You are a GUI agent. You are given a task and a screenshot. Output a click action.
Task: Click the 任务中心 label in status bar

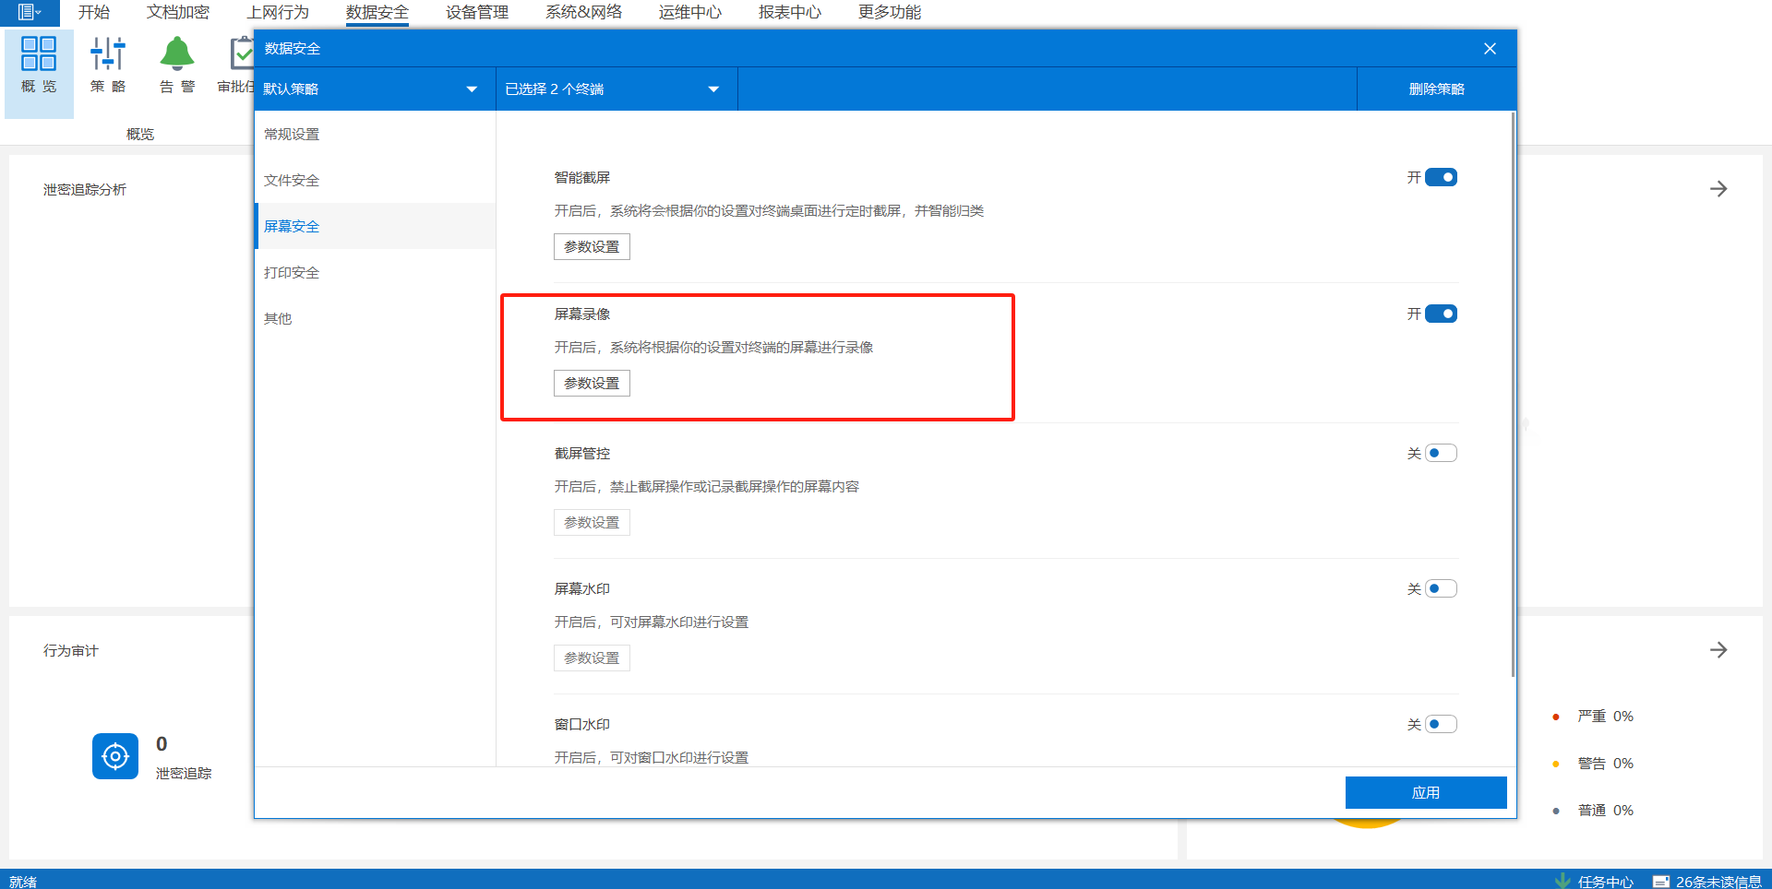click(x=1605, y=882)
